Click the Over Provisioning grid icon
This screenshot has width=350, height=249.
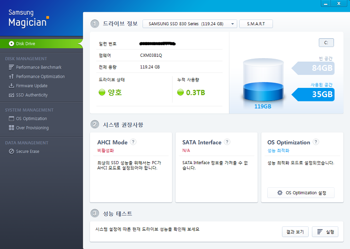[11, 128]
